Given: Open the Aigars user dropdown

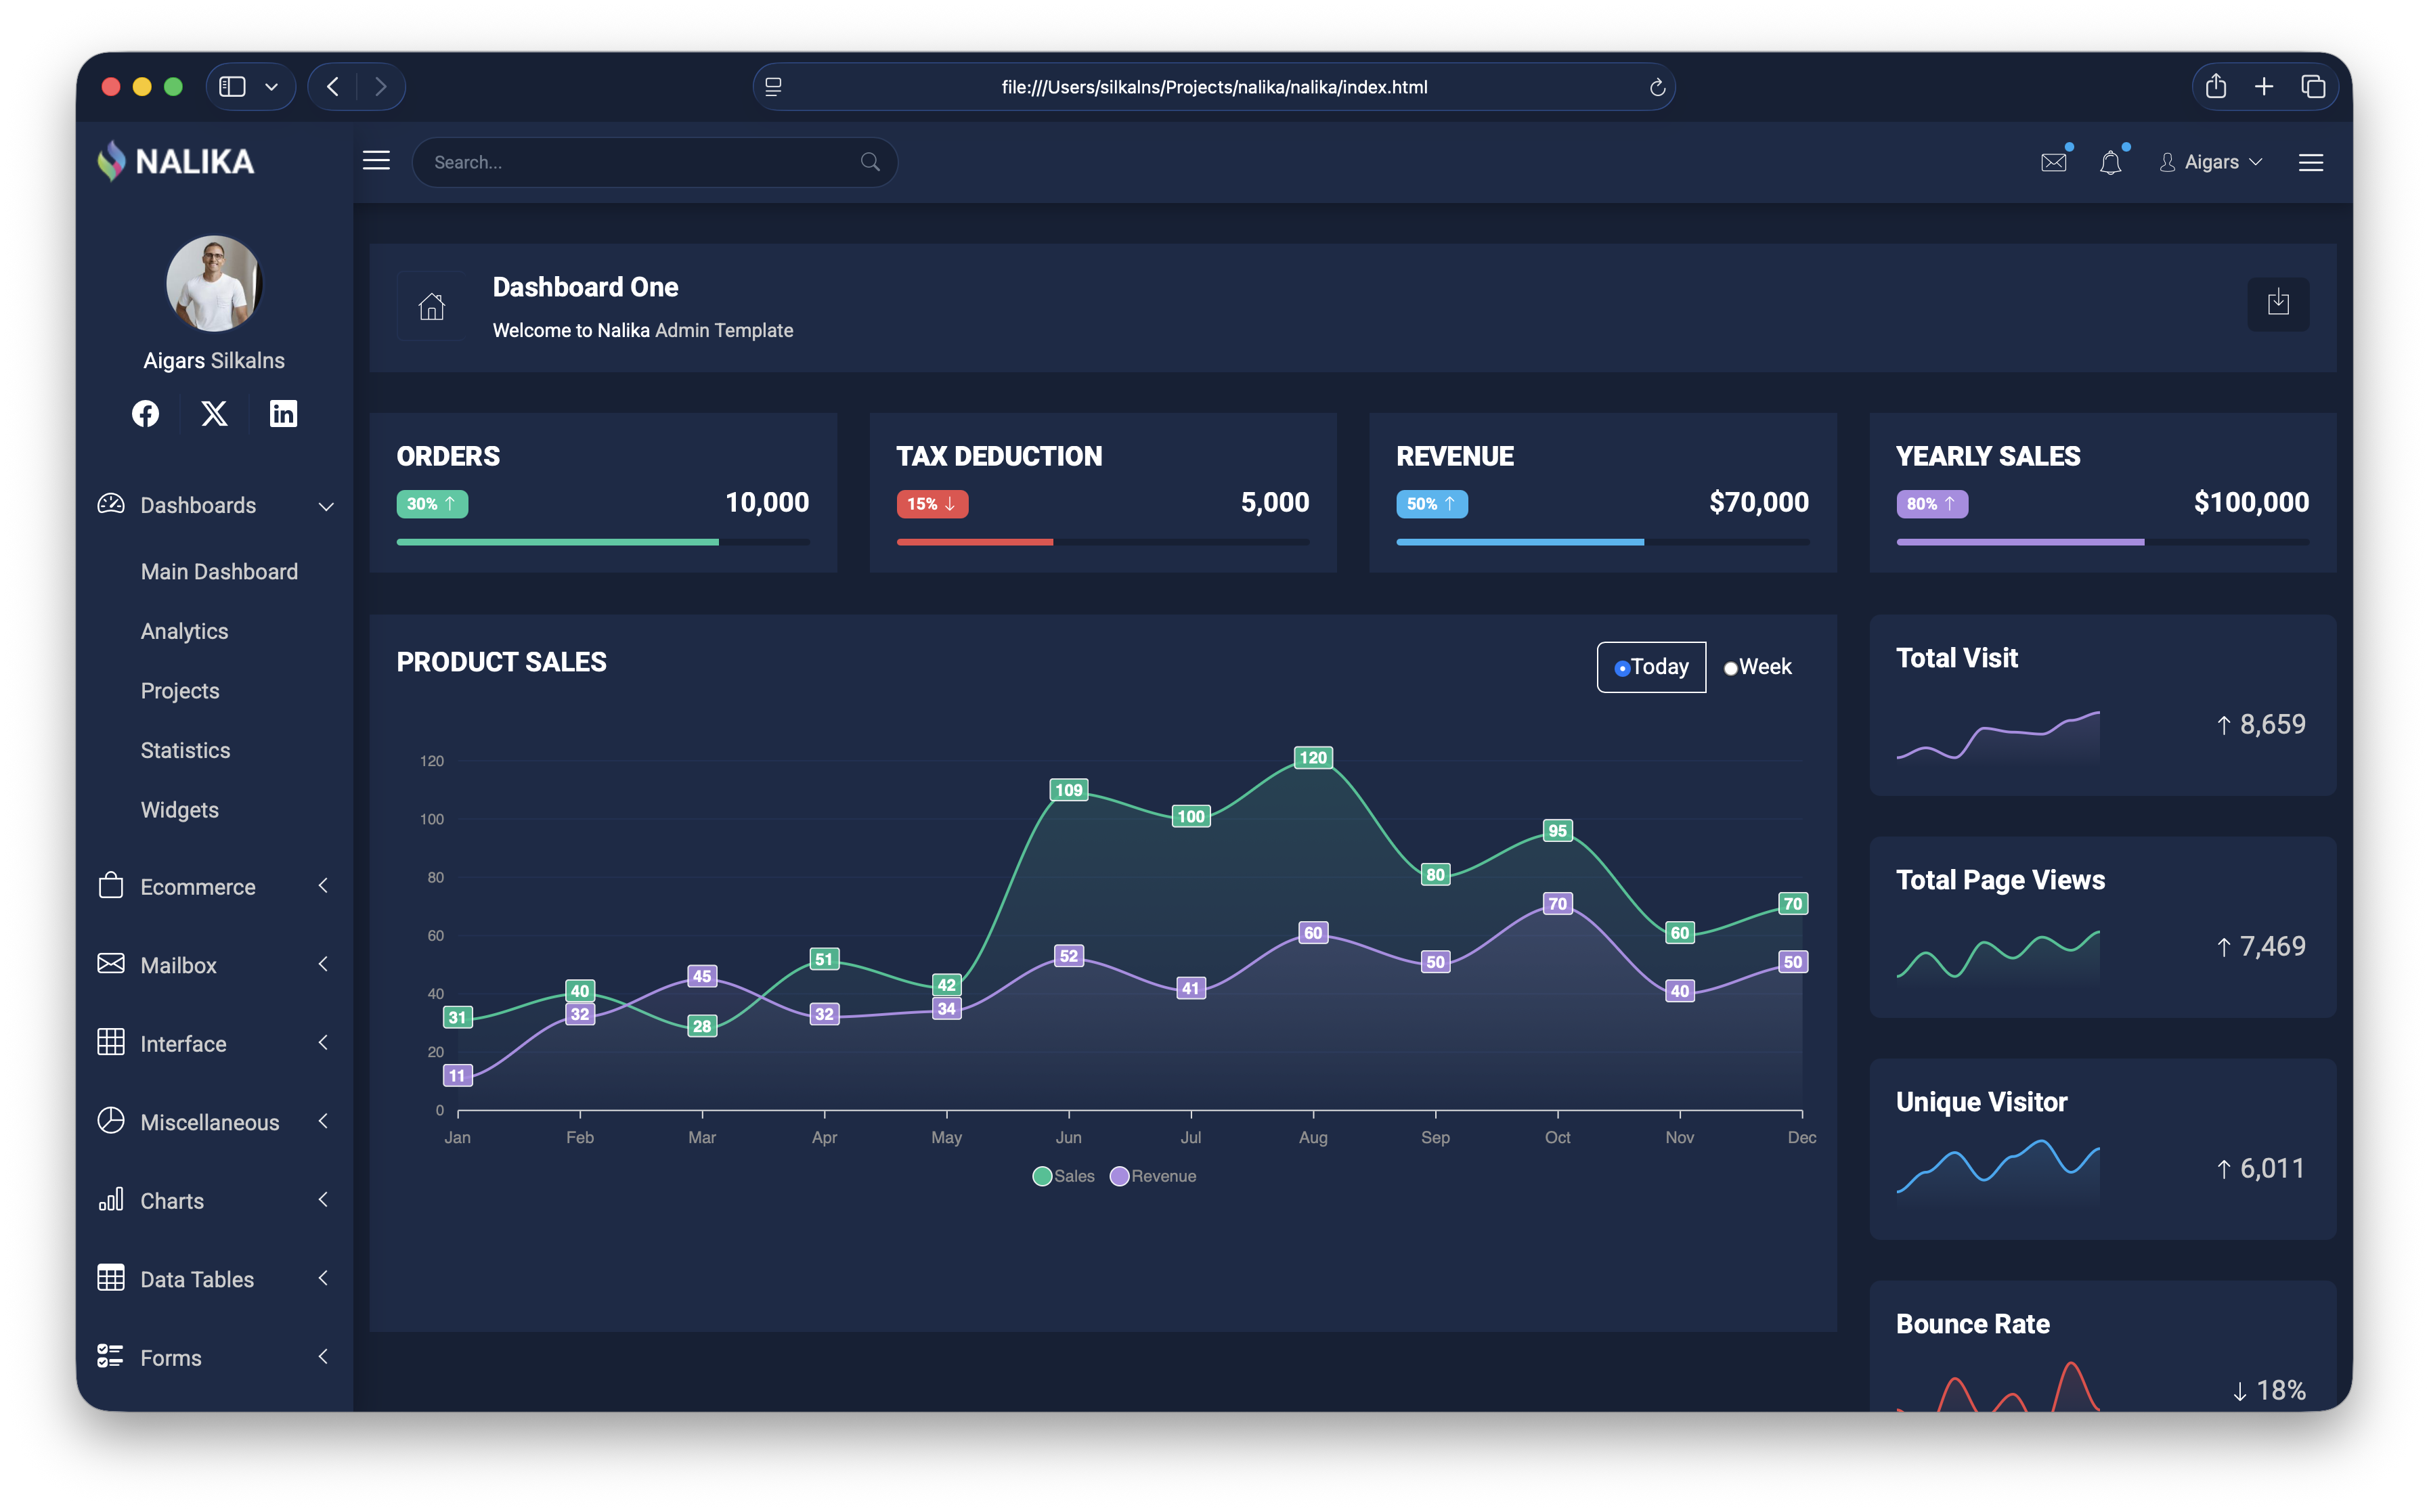Looking at the screenshot, I should [2211, 163].
